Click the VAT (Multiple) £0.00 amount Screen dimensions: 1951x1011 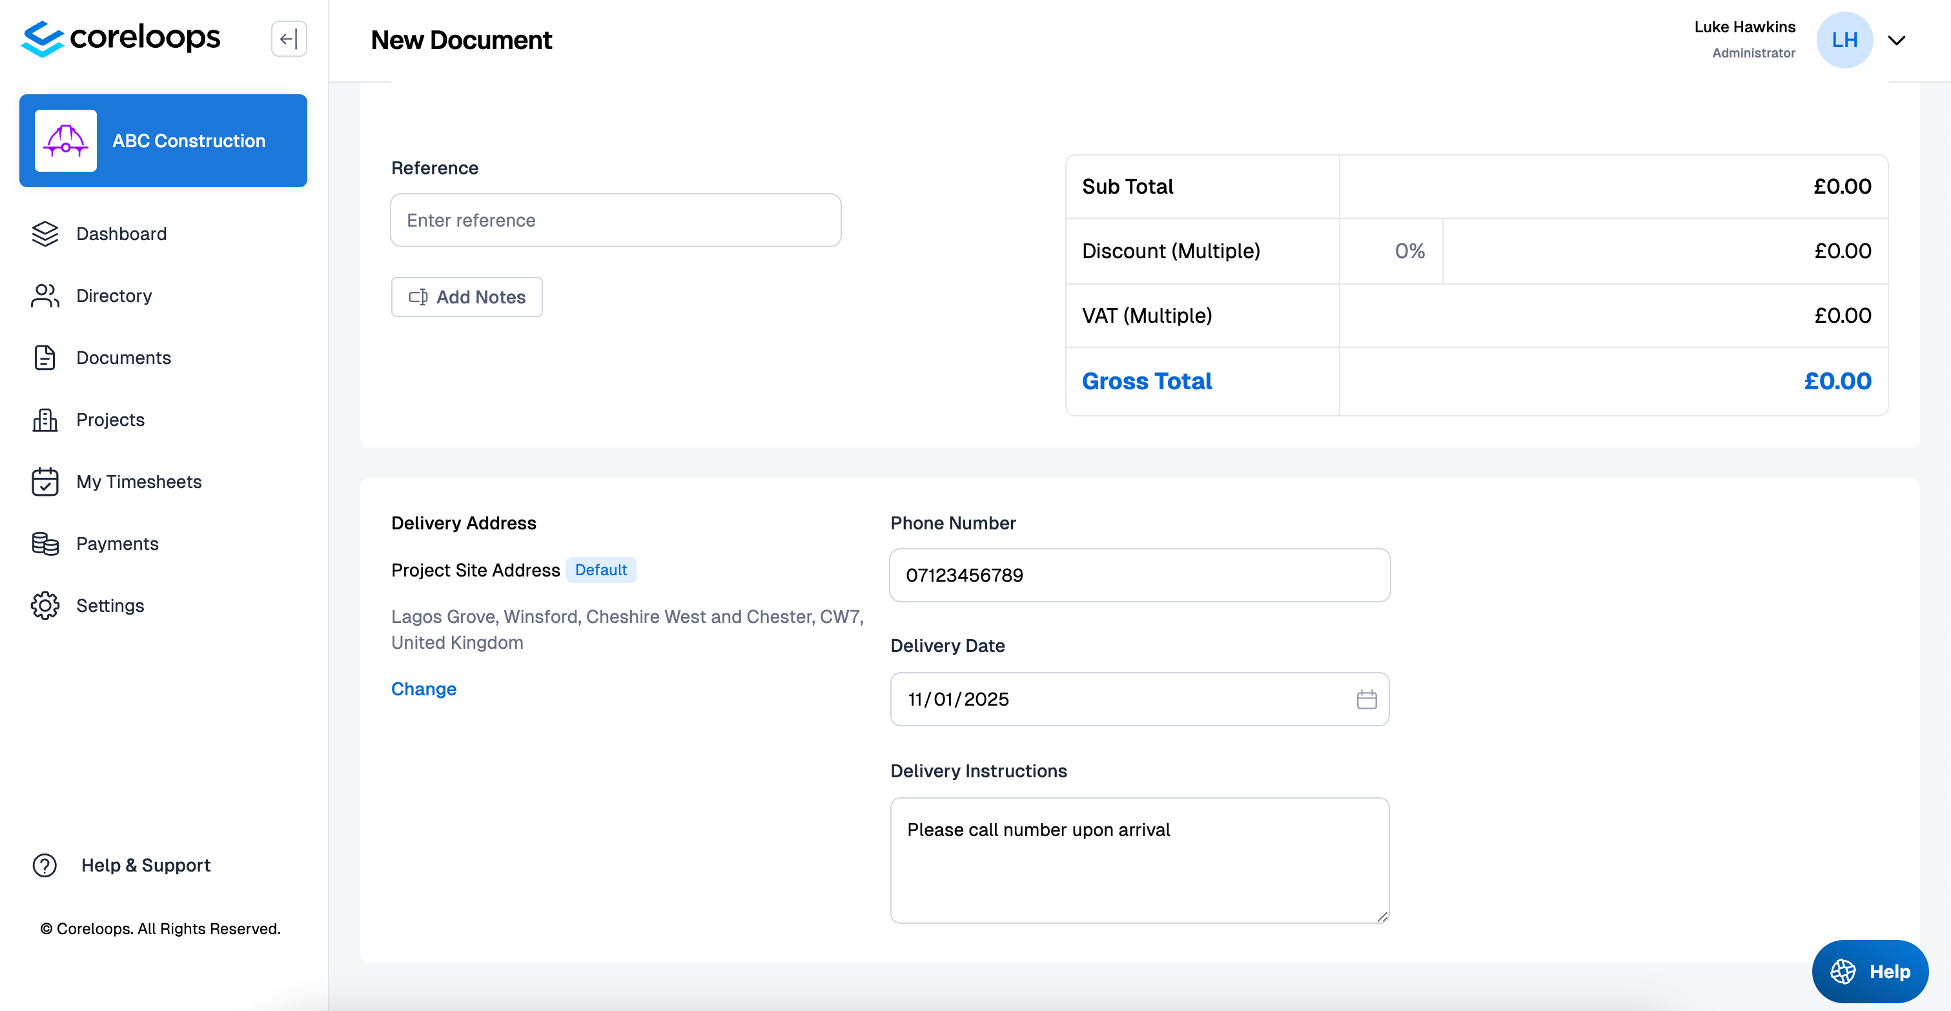tap(1843, 316)
